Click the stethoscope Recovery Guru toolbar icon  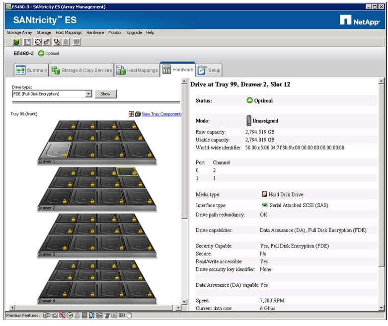click(x=57, y=42)
